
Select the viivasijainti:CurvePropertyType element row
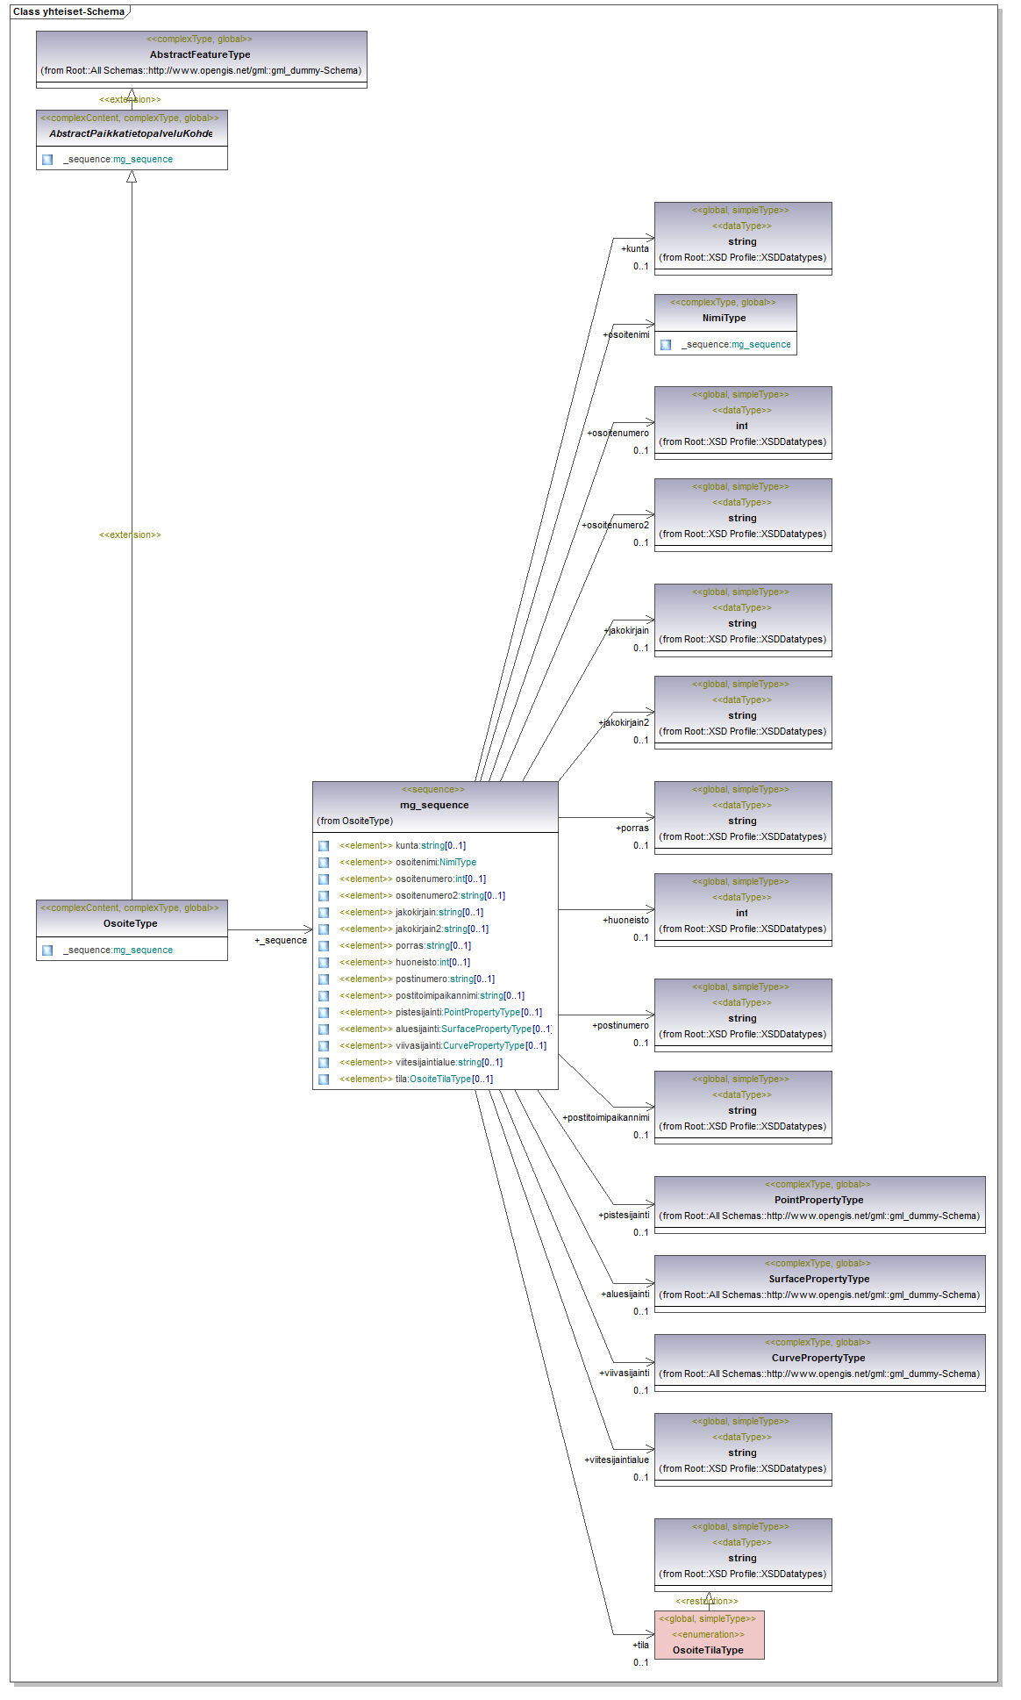[x=470, y=1046]
